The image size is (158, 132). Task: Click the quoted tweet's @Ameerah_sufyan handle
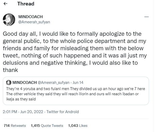coord(53,83)
